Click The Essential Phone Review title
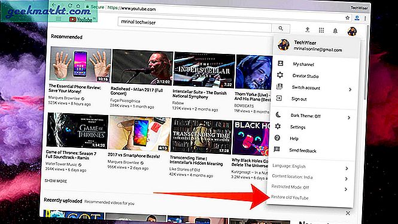Image resolution: width=398 pixels, height=224 pixels. (x=75, y=89)
